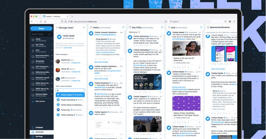This screenshot has width=266, height=139.
Task: Open Spaces newsrooms media card image
Action: click(x=186, y=48)
